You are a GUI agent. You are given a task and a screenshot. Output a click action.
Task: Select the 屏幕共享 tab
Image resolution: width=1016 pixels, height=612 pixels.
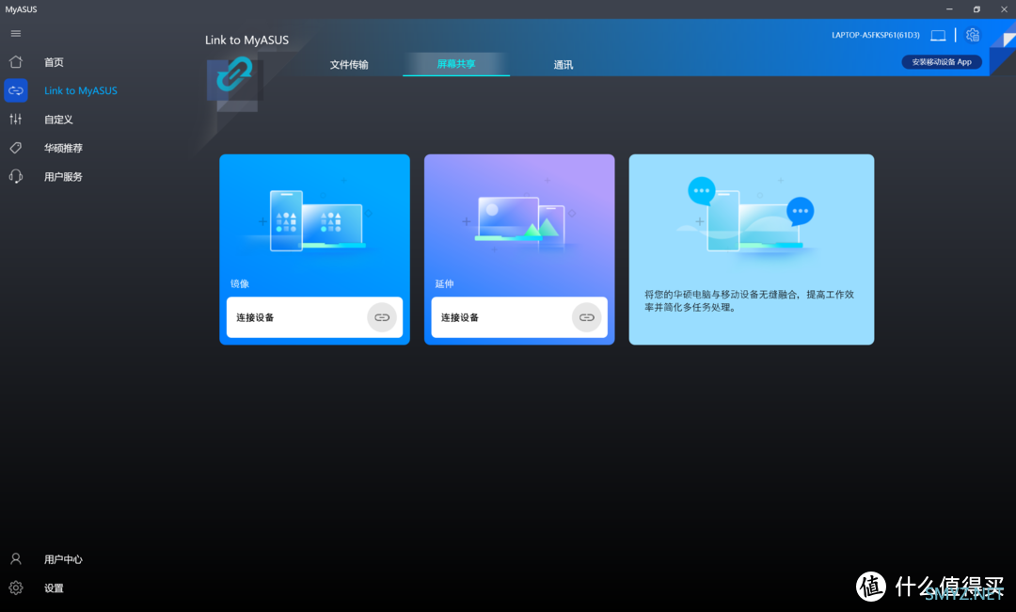(456, 63)
